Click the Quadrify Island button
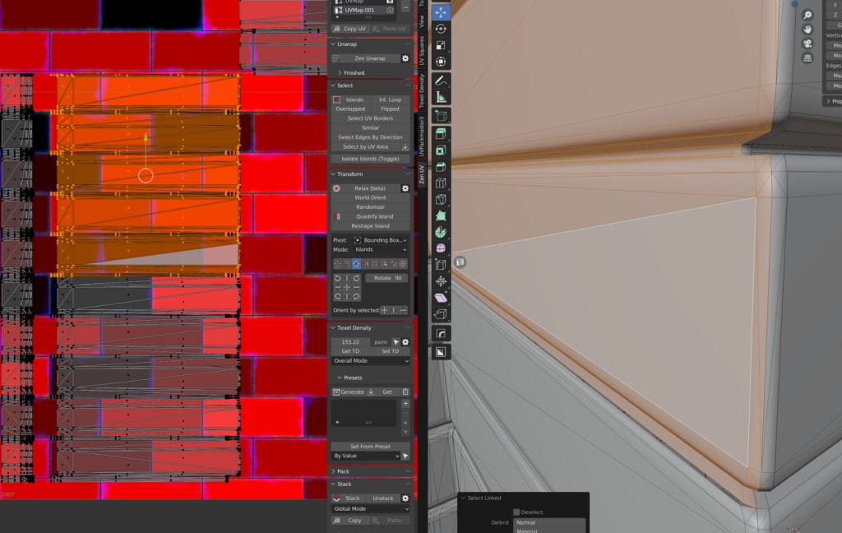Screen dimensions: 842x533 [374, 216]
